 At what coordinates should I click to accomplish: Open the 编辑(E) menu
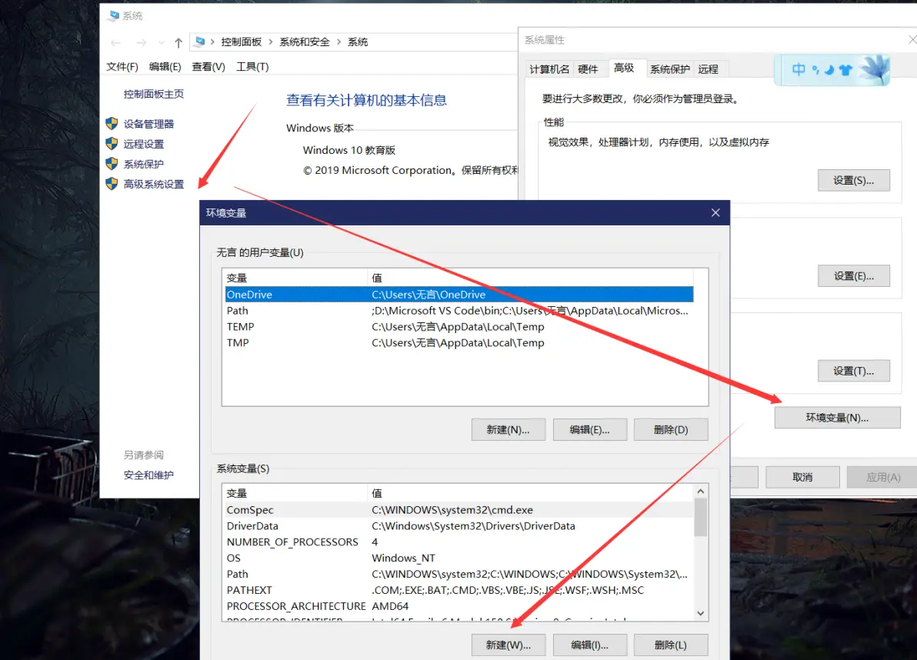point(165,67)
